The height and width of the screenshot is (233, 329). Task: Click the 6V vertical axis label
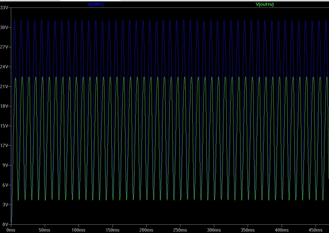click(5, 185)
